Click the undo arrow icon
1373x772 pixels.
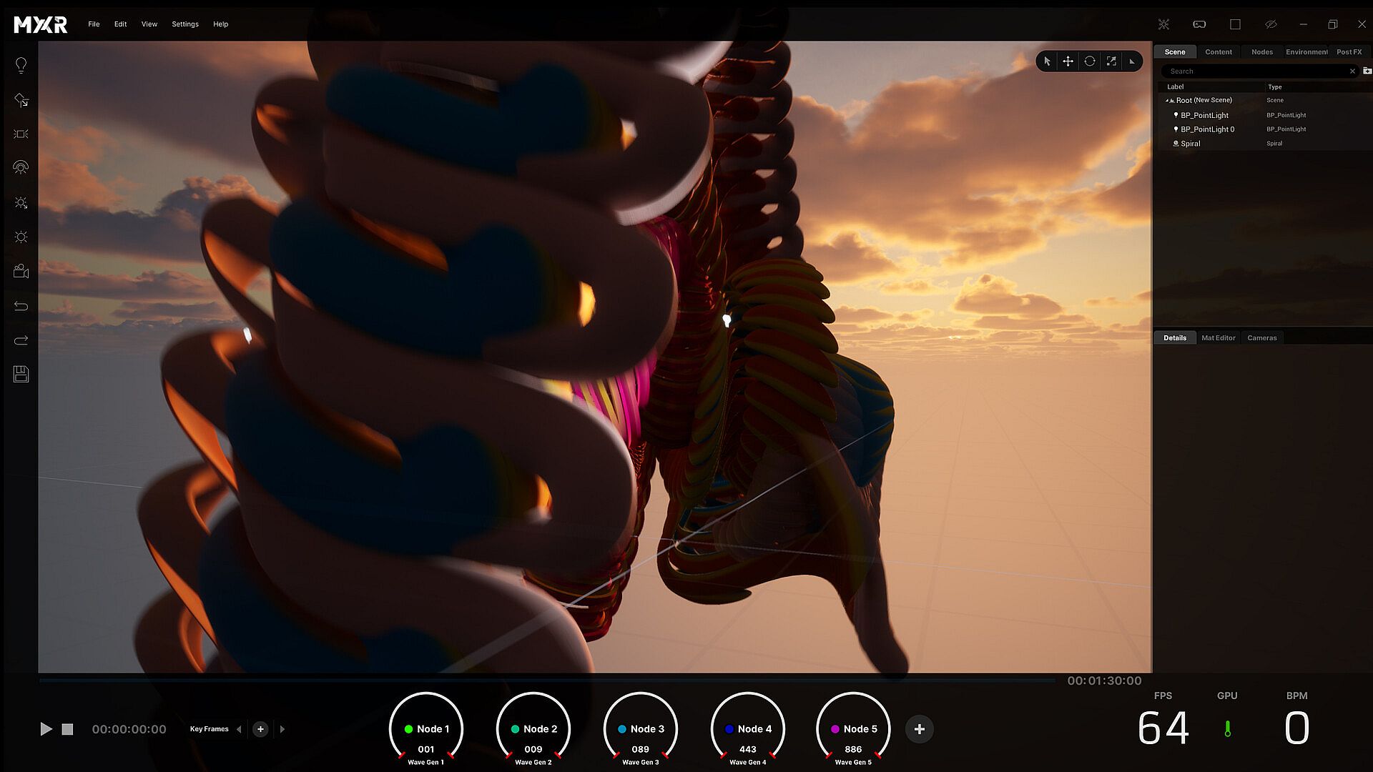click(21, 306)
